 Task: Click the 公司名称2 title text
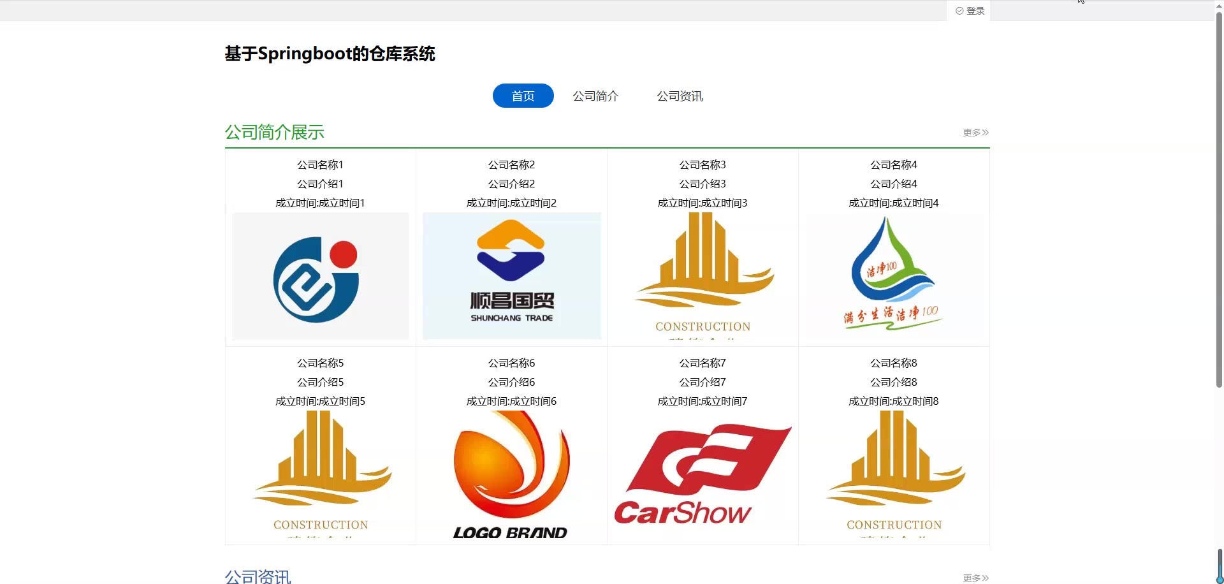coord(511,164)
